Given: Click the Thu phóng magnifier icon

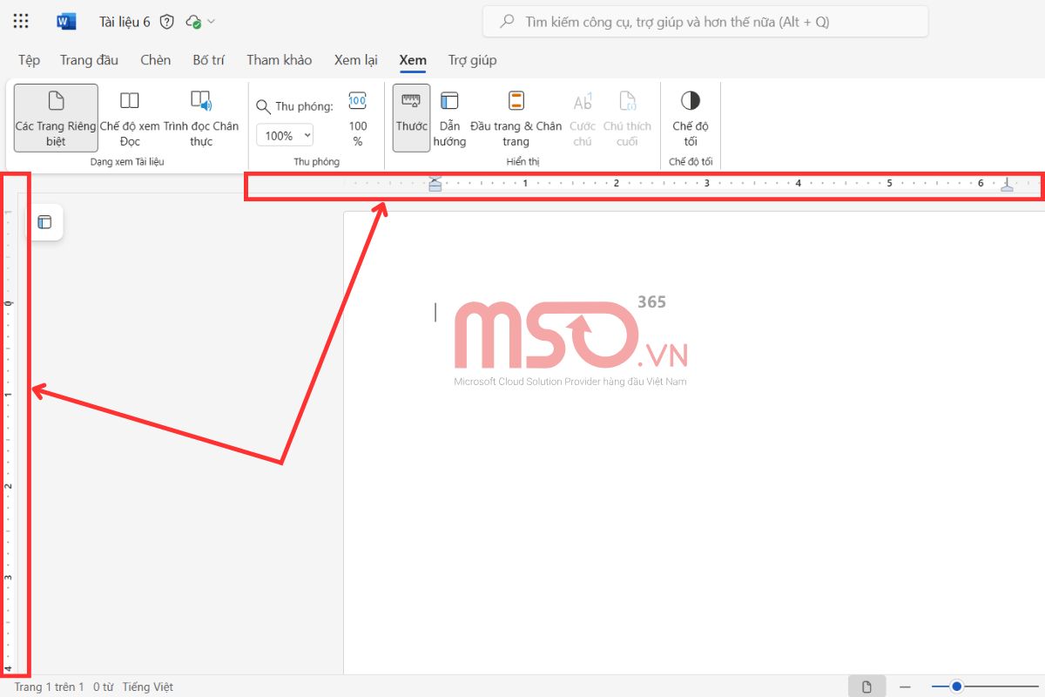Looking at the screenshot, I should [264, 106].
